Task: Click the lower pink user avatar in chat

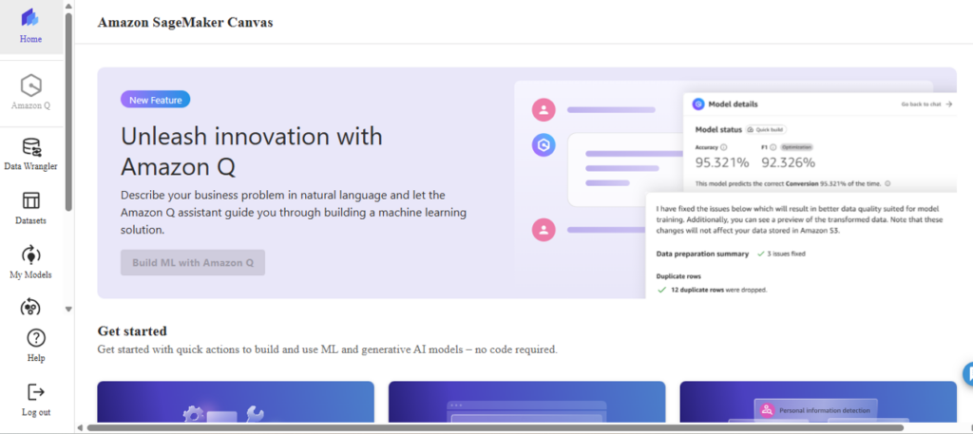Action: click(x=544, y=230)
